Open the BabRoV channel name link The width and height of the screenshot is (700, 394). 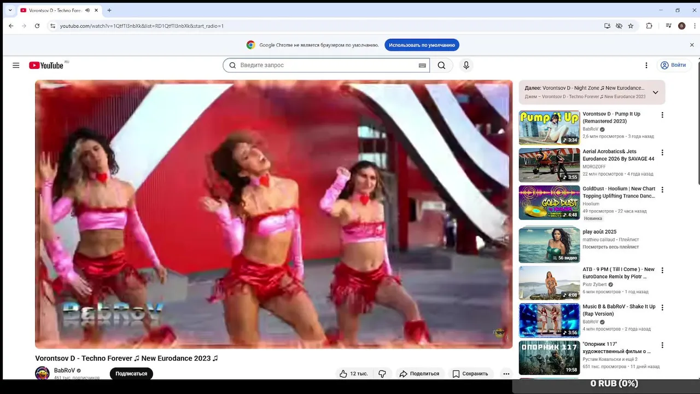[x=65, y=370]
